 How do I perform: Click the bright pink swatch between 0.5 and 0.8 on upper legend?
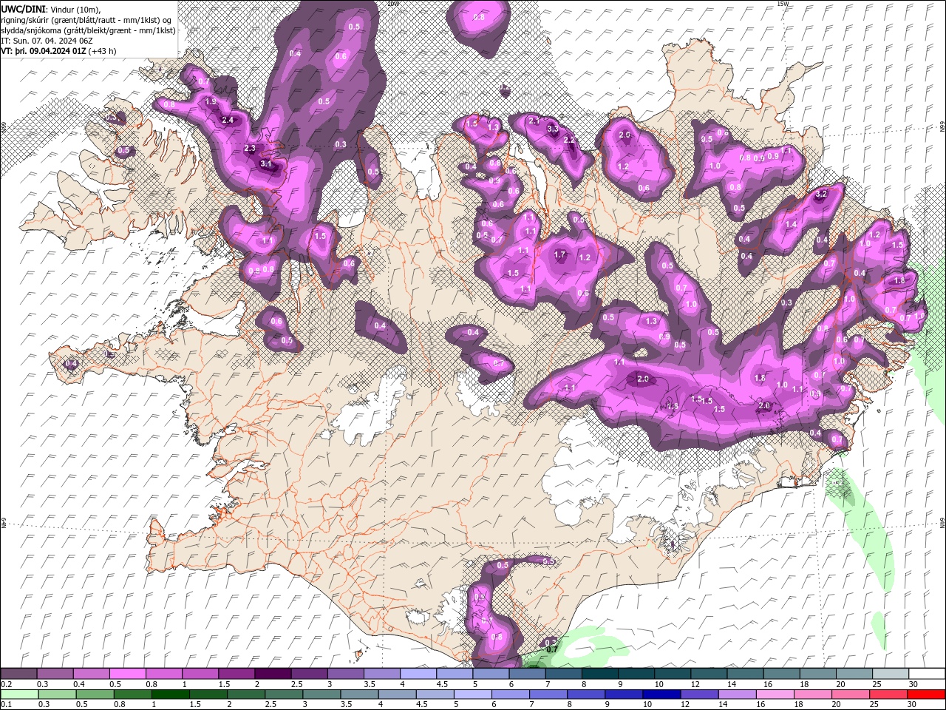pyautogui.click(x=127, y=674)
